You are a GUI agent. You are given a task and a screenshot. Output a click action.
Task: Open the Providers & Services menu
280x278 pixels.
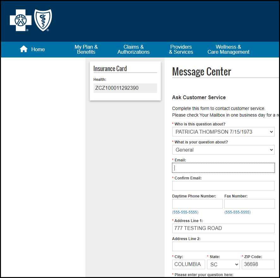pos(181,50)
